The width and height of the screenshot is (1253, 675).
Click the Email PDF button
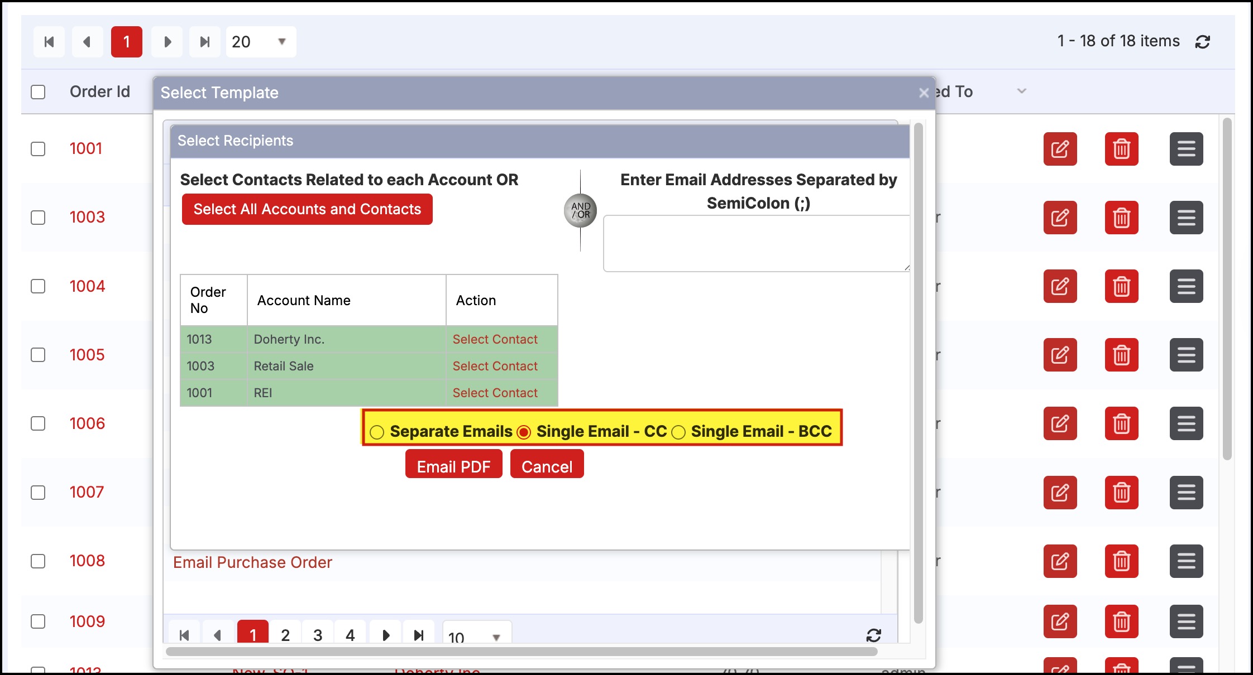453,464
